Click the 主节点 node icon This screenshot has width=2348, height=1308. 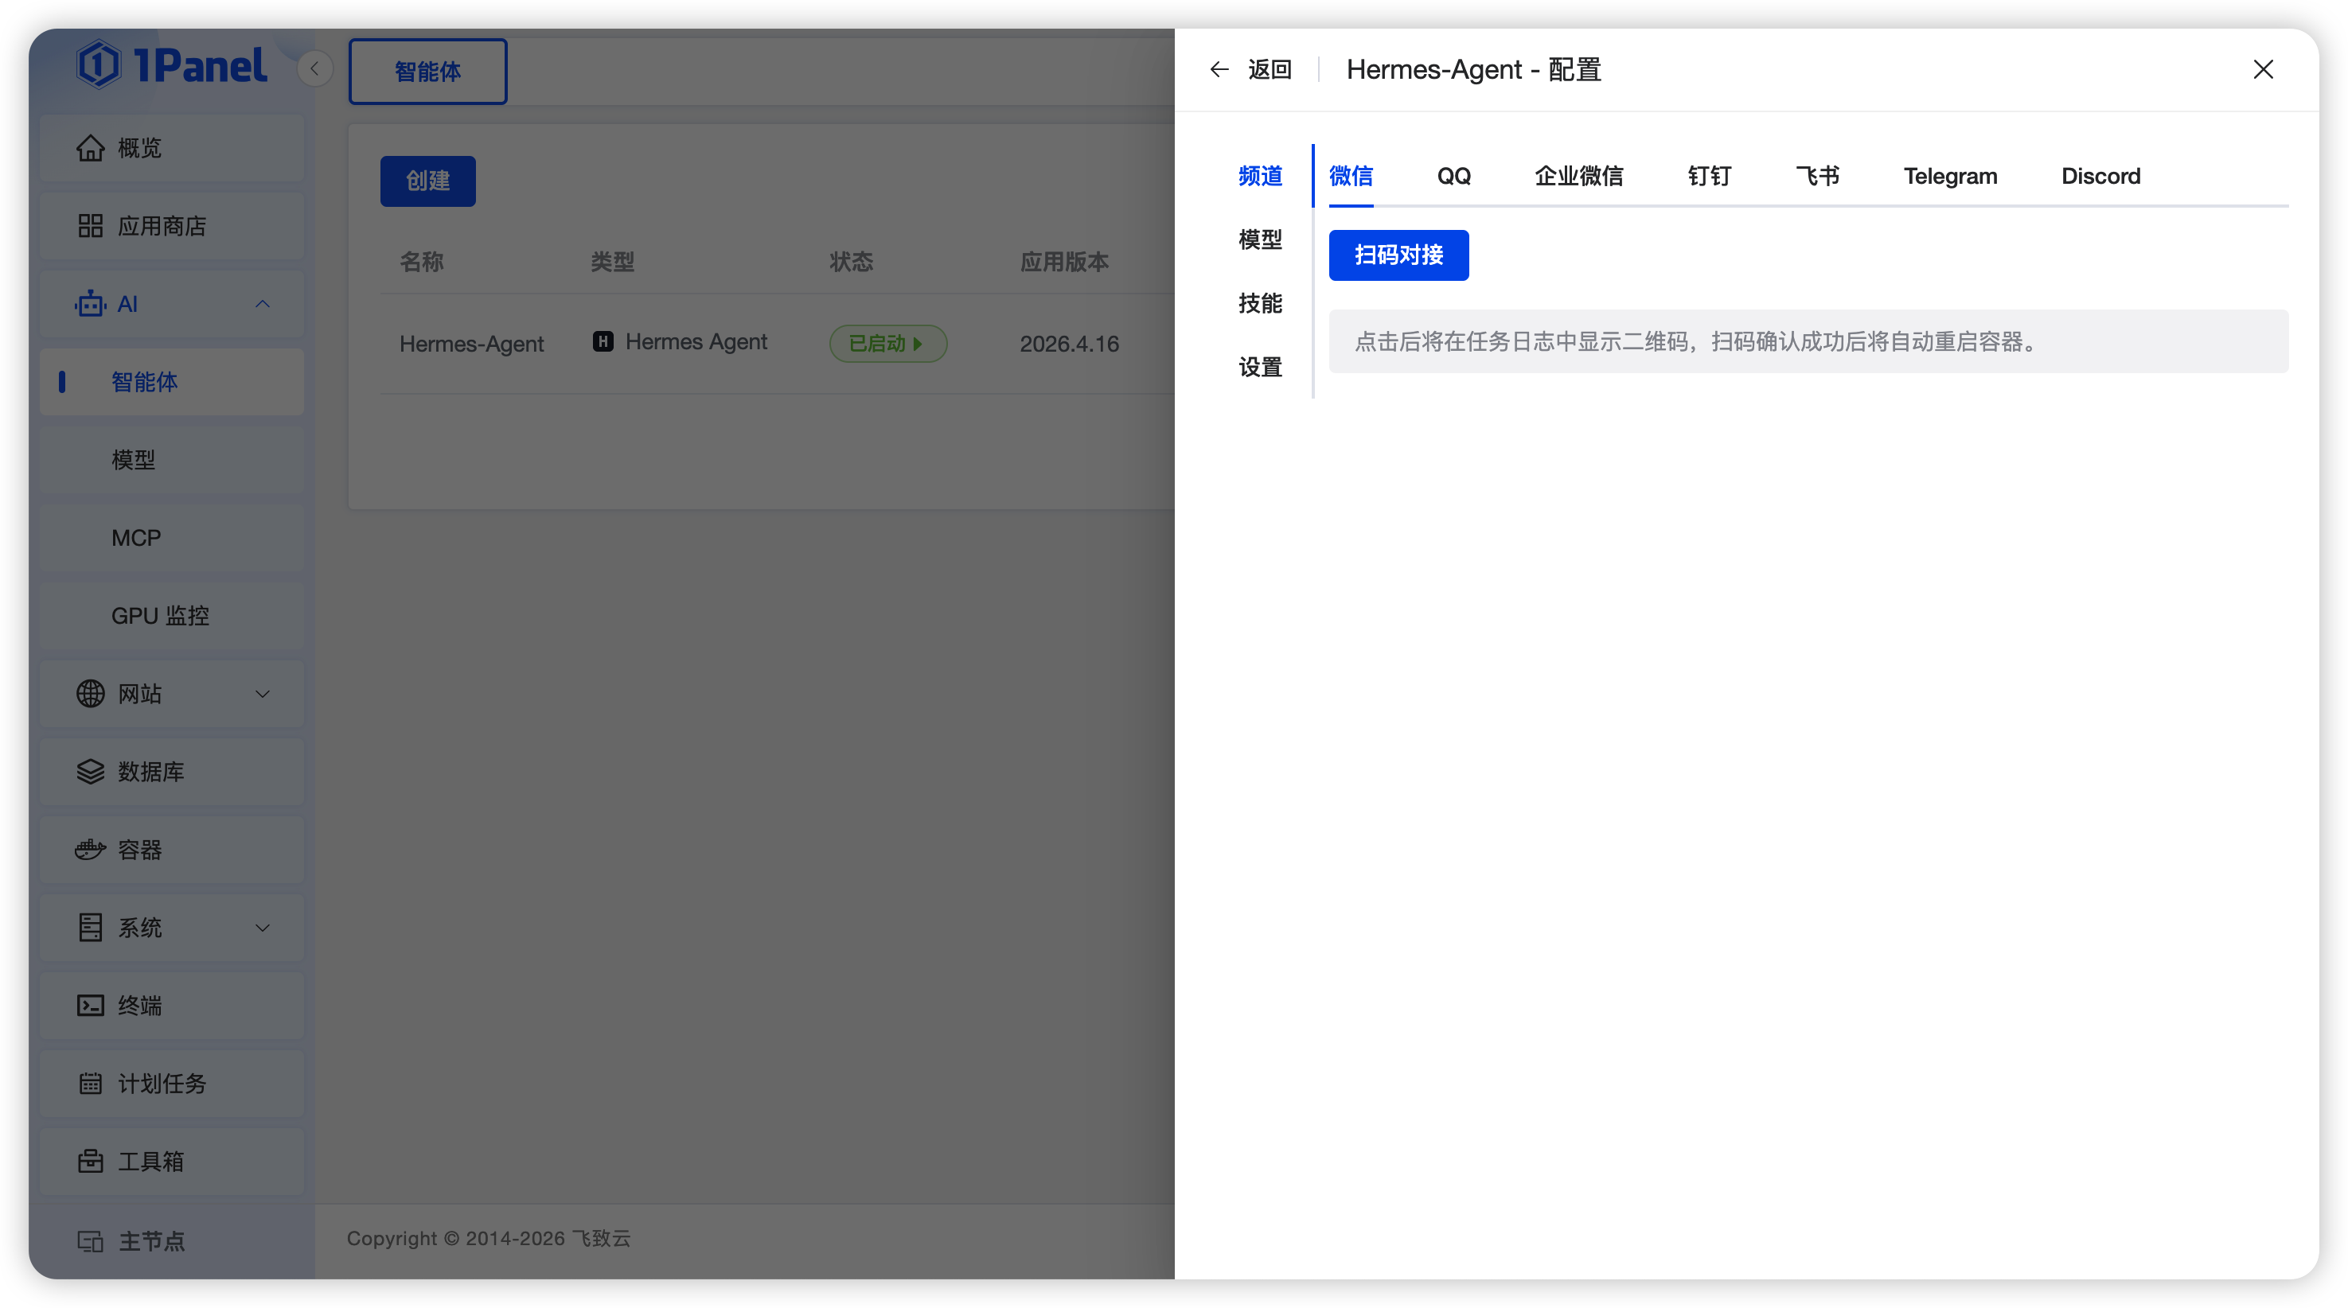(90, 1240)
